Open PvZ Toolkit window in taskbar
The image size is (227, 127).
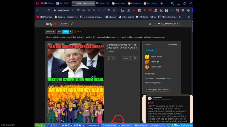pos(142,125)
